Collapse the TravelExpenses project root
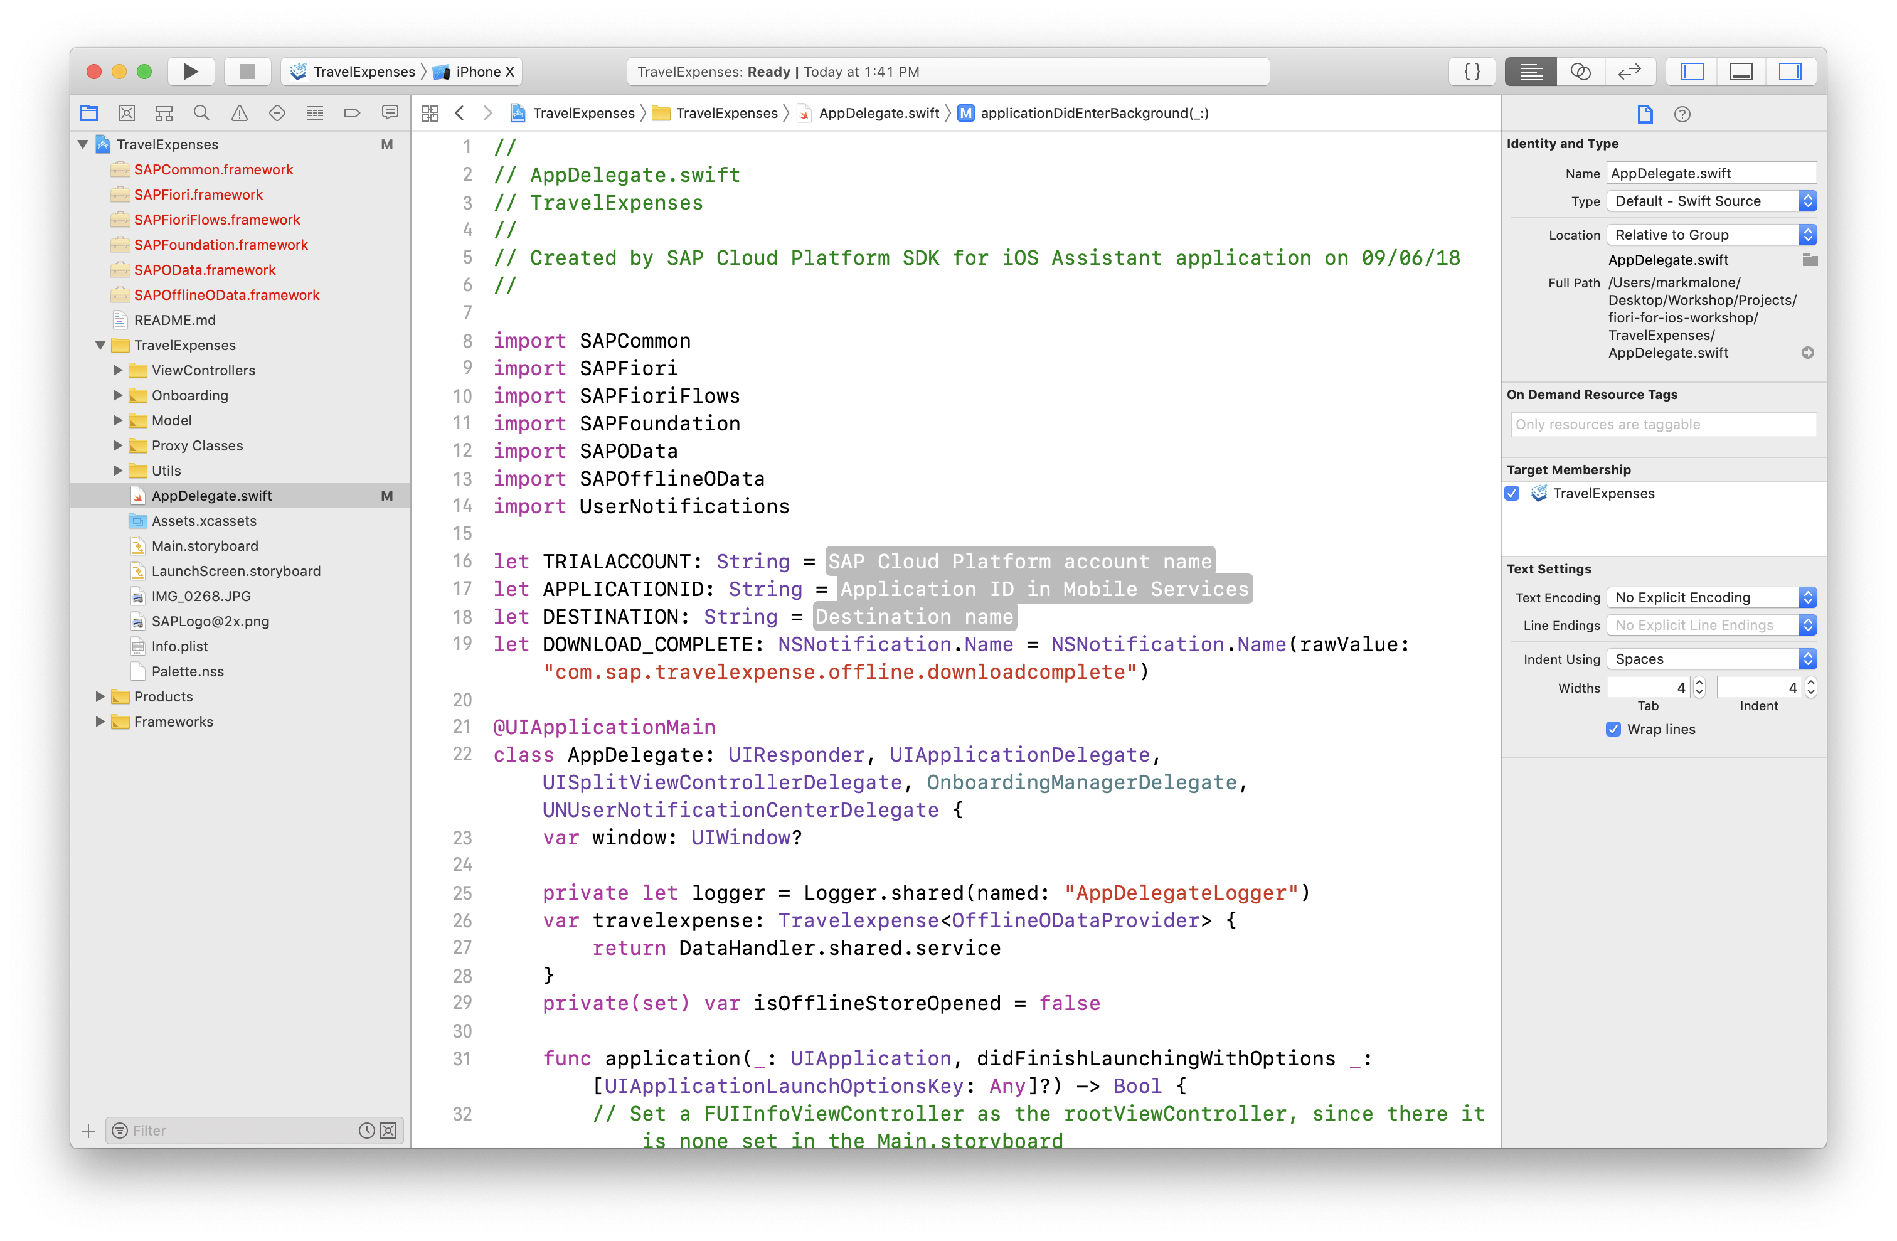1897x1241 pixels. pos(83,144)
